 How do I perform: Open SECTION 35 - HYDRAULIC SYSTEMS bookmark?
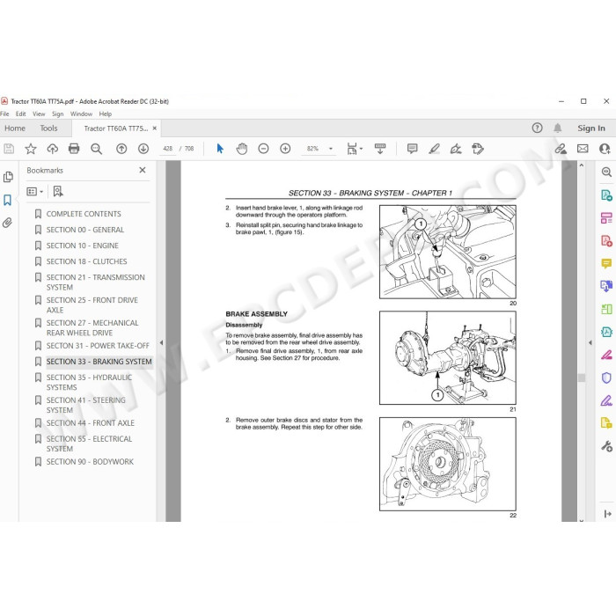point(89,382)
